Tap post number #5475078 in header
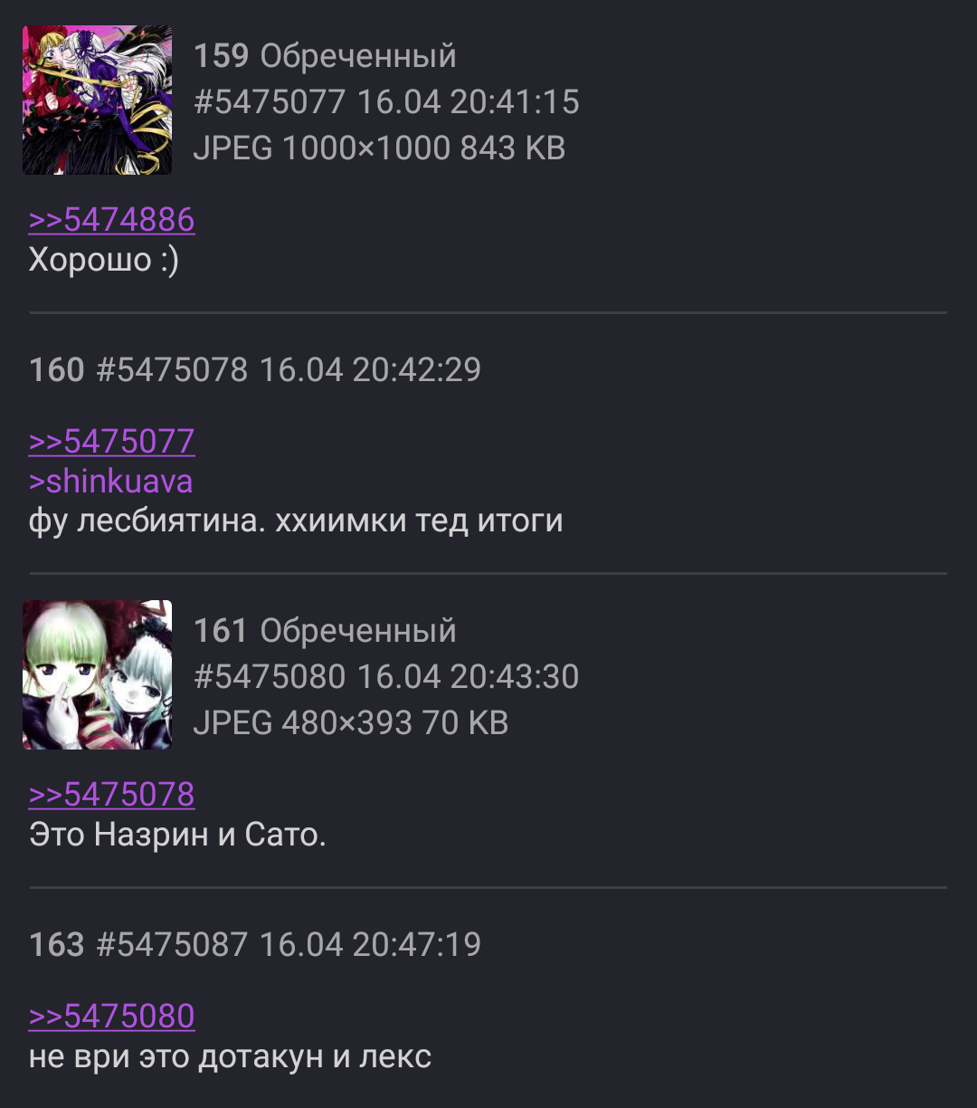The image size is (977, 1108). click(x=172, y=369)
